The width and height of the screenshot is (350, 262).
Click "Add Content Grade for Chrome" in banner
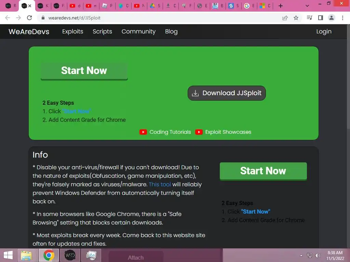coord(87,120)
